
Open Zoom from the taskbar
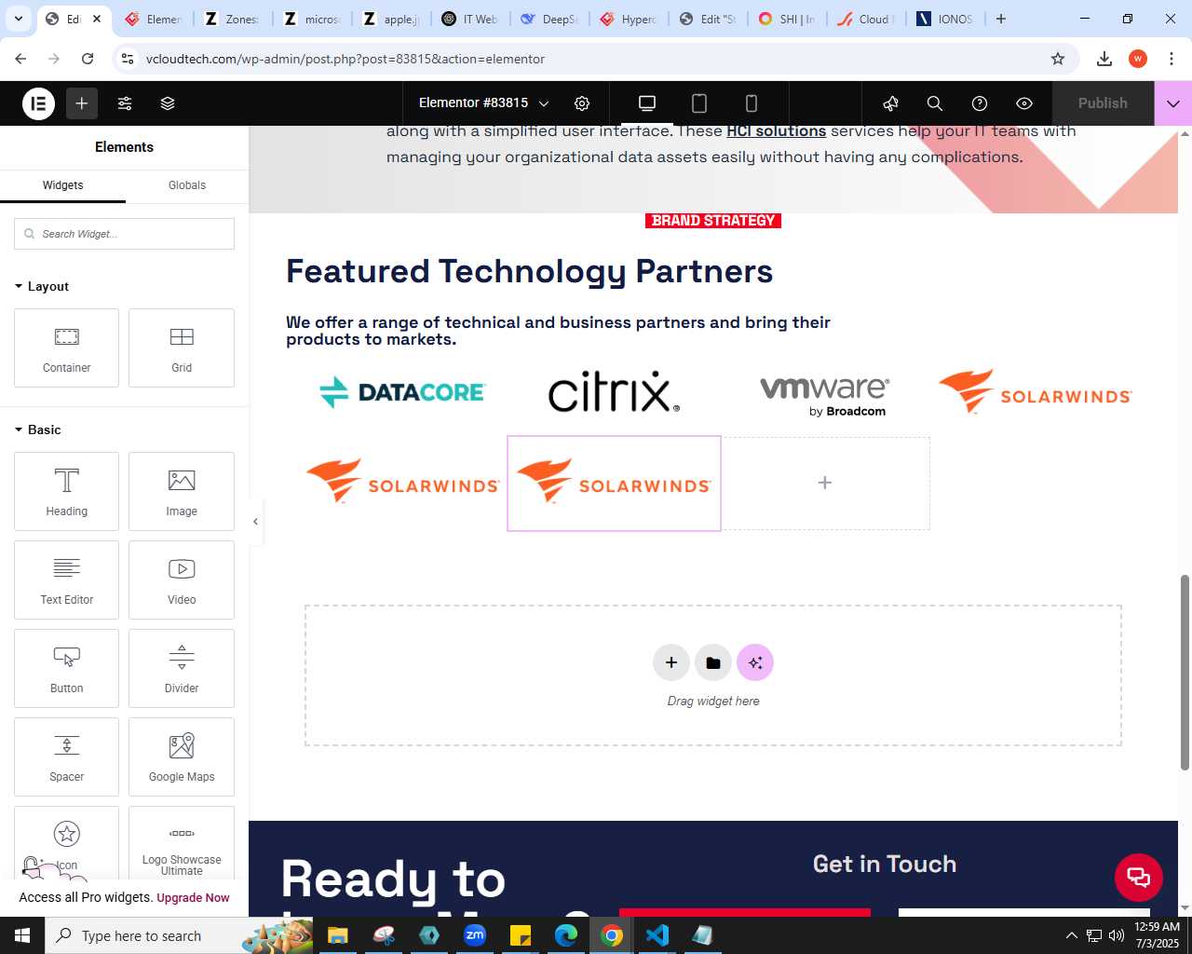click(x=475, y=935)
